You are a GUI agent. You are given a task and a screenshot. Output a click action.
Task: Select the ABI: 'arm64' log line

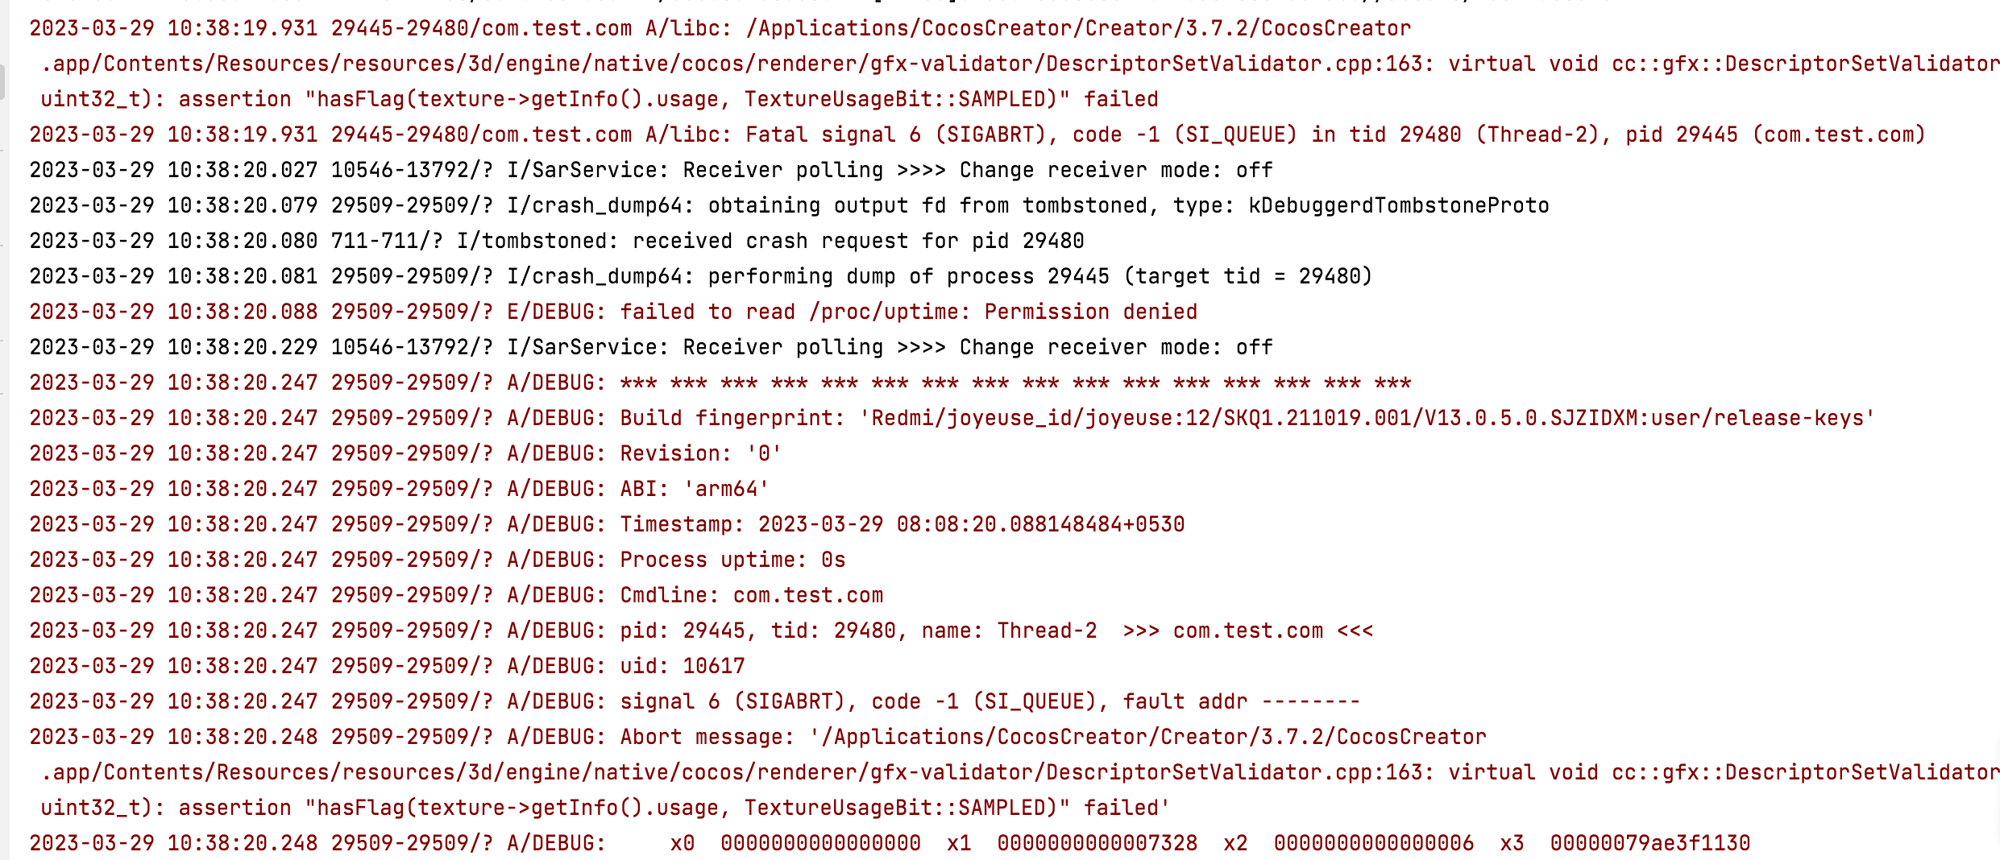tap(399, 489)
